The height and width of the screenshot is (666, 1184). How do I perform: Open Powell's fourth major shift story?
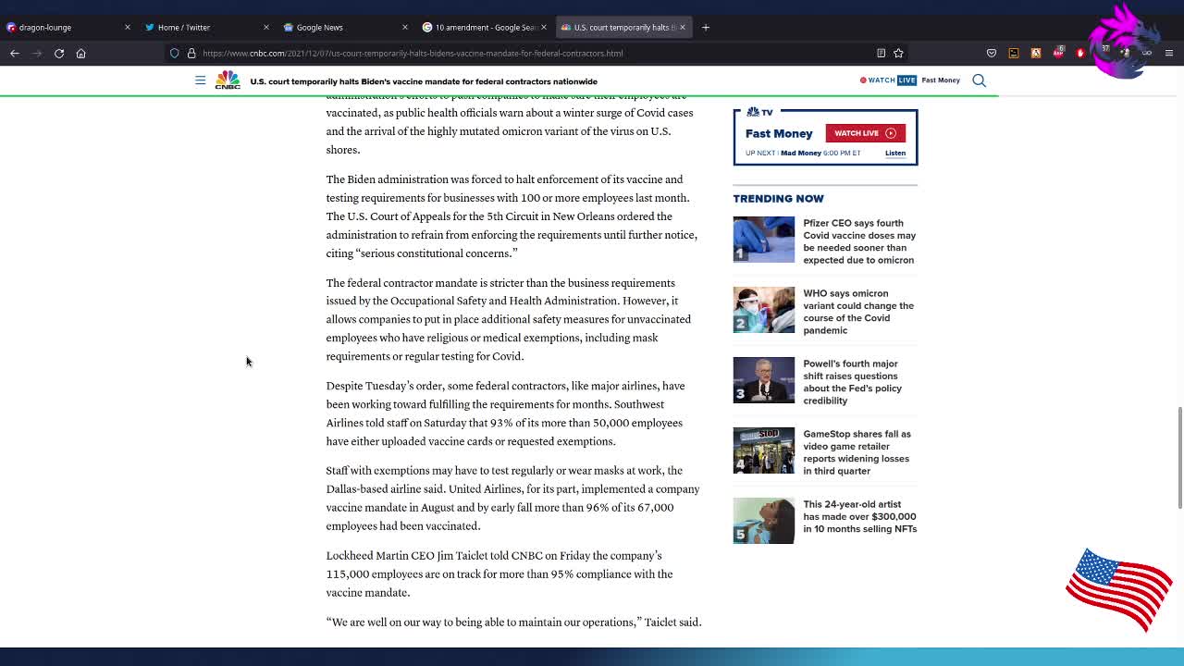(852, 382)
